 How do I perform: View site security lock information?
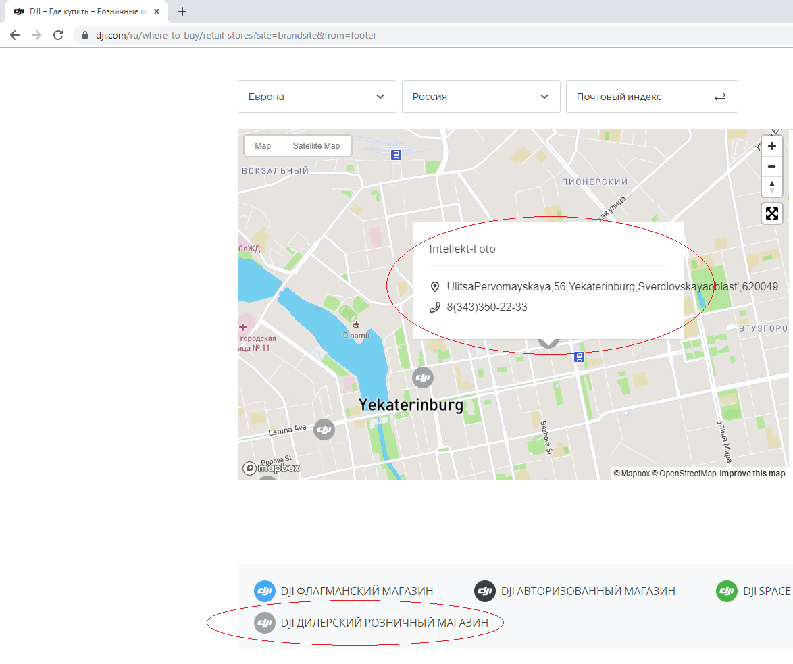[85, 35]
